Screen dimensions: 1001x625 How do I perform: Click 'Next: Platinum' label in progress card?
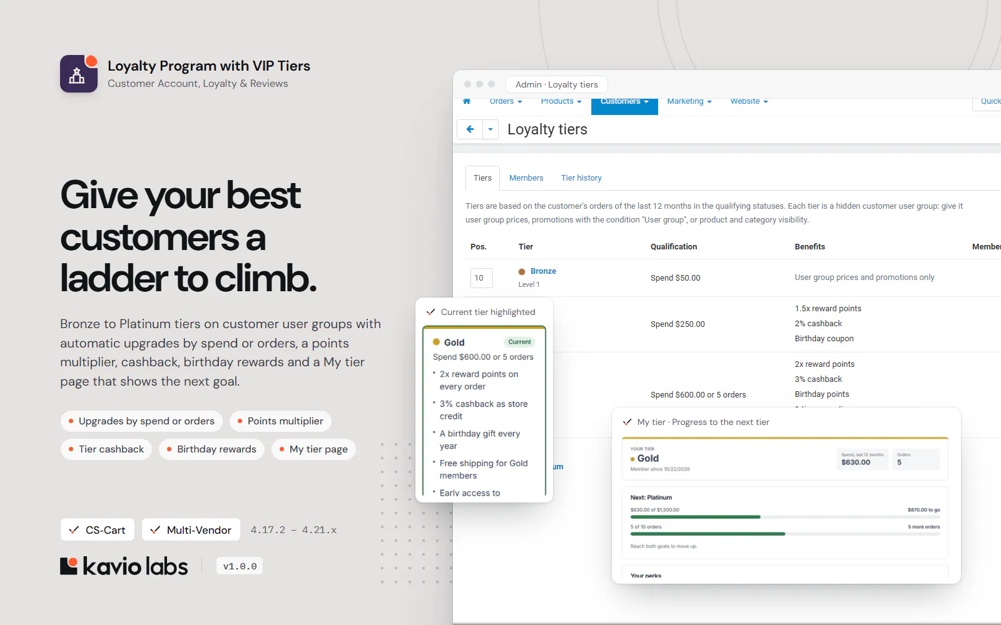coord(651,497)
